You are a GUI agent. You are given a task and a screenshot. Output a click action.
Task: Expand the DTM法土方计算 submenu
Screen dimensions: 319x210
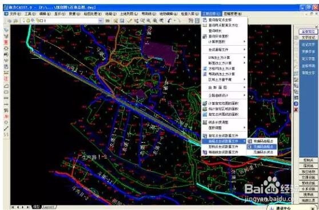pyautogui.click(x=225, y=58)
